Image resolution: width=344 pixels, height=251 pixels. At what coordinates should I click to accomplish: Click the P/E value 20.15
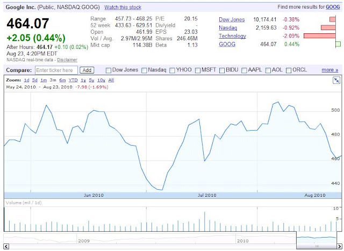click(x=191, y=19)
